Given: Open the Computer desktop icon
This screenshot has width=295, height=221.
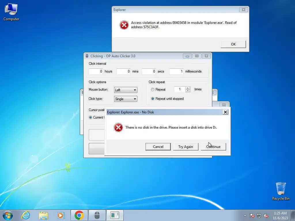Looking at the screenshot, I should click(11, 12).
